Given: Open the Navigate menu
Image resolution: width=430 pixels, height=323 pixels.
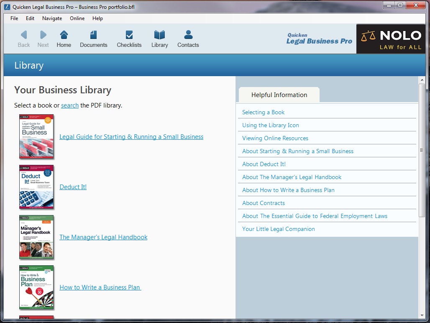Looking at the screenshot, I should click(52, 18).
